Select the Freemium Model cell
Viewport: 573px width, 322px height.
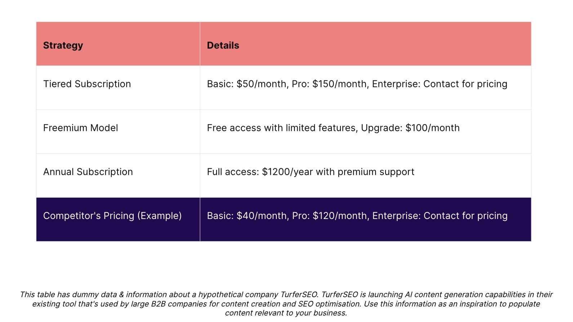click(x=118, y=132)
